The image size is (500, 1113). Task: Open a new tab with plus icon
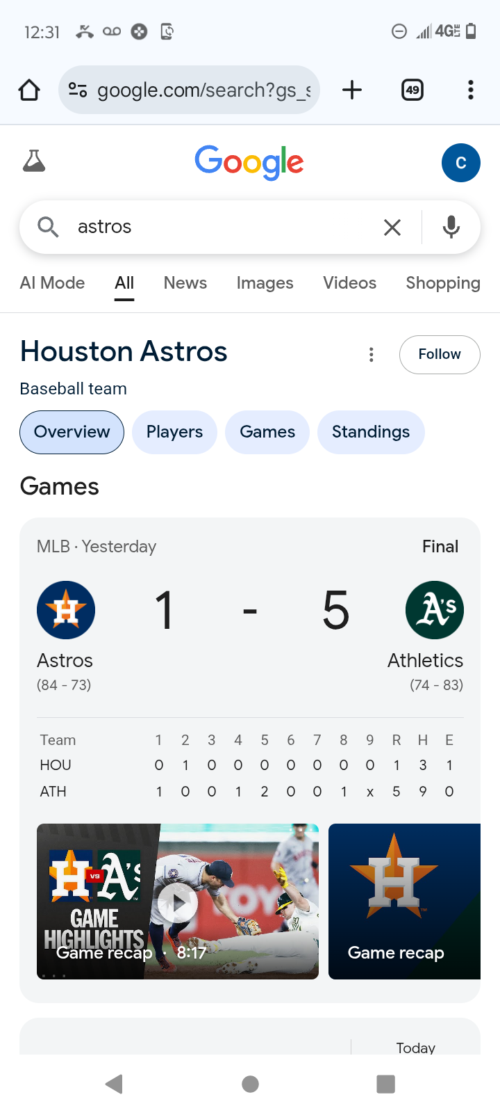pyautogui.click(x=352, y=90)
